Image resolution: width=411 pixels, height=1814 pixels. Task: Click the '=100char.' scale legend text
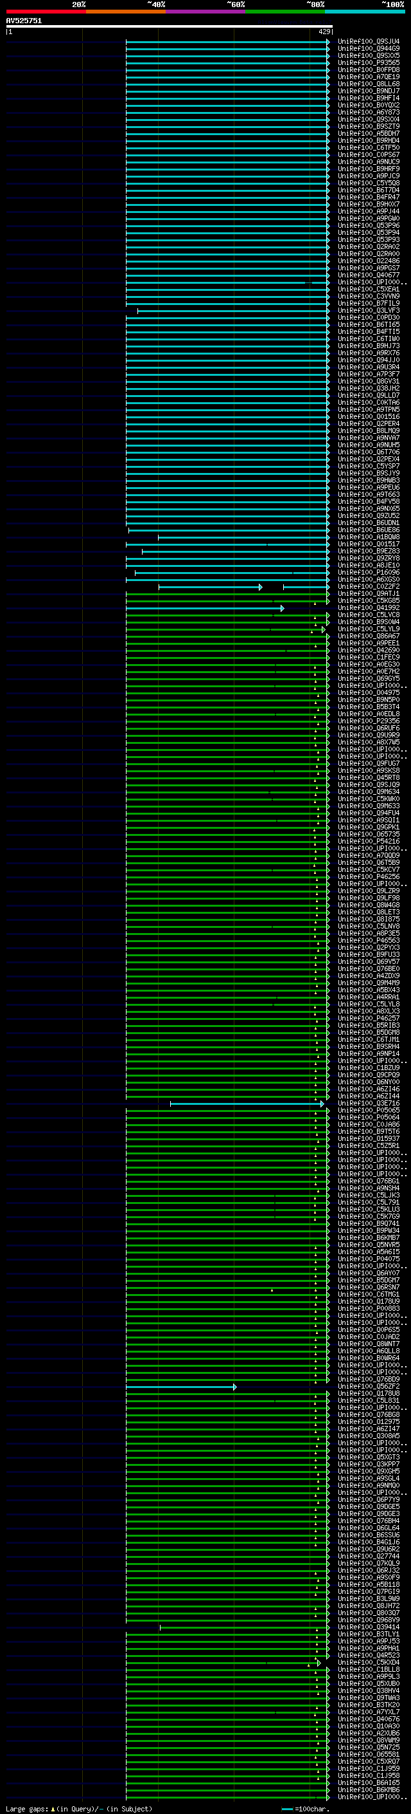311,1809
